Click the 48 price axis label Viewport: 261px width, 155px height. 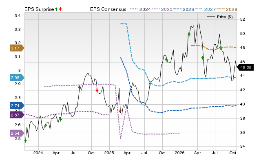[x=243, y=48]
